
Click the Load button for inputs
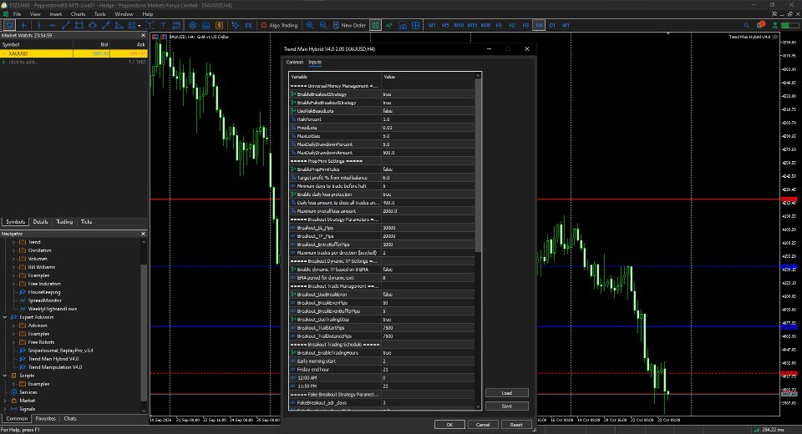(507, 392)
